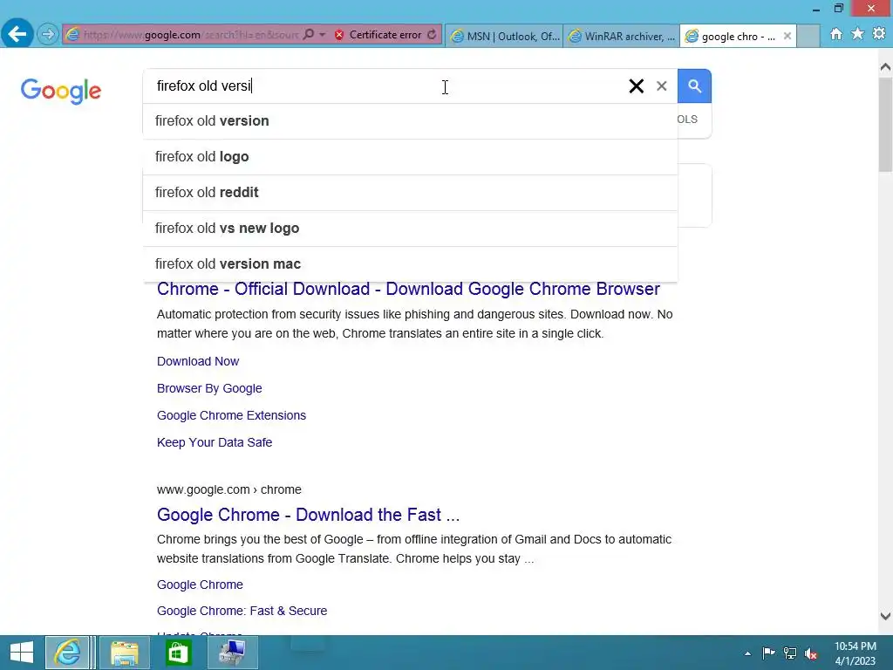
Task: Click the search magnifier in address bar
Action: point(308,34)
